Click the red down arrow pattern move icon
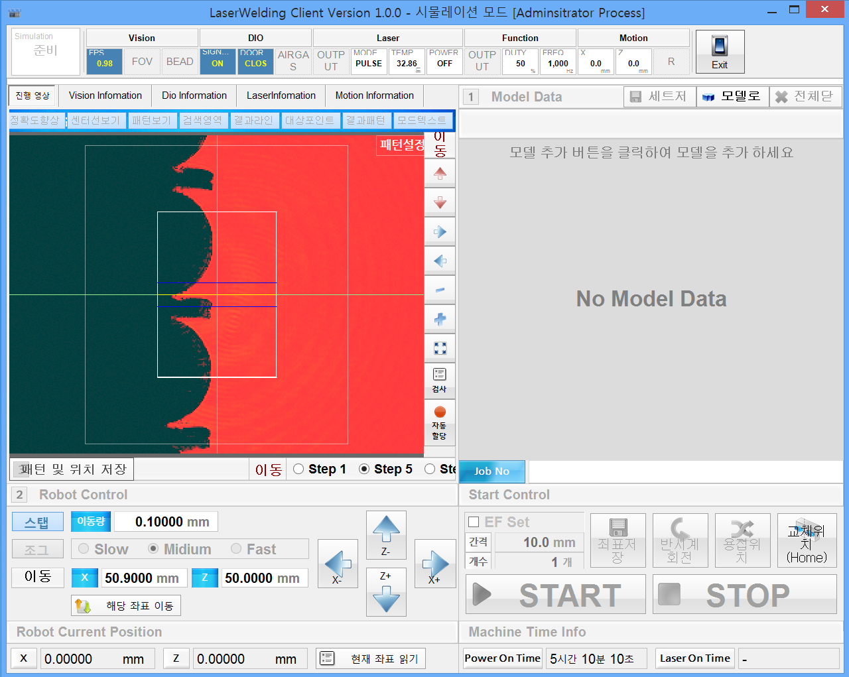 [440, 203]
